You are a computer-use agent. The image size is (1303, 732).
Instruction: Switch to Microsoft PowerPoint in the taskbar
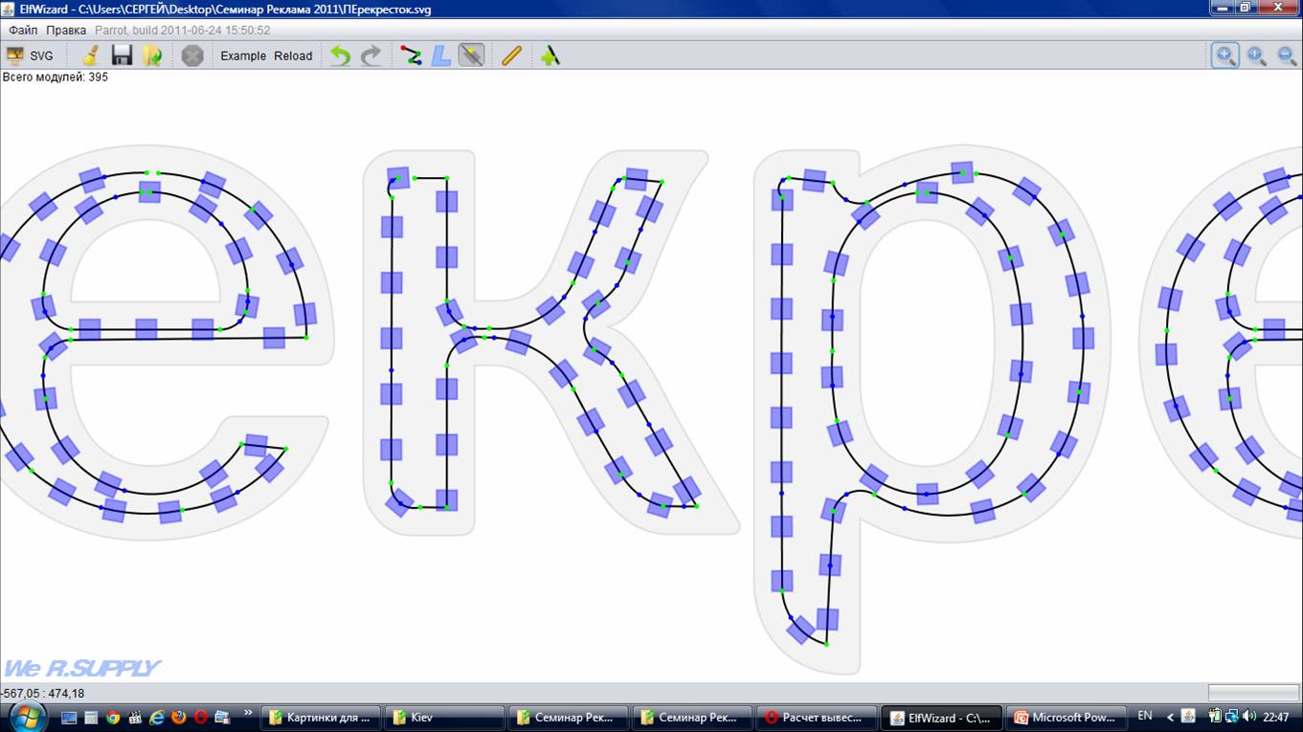1065,717
